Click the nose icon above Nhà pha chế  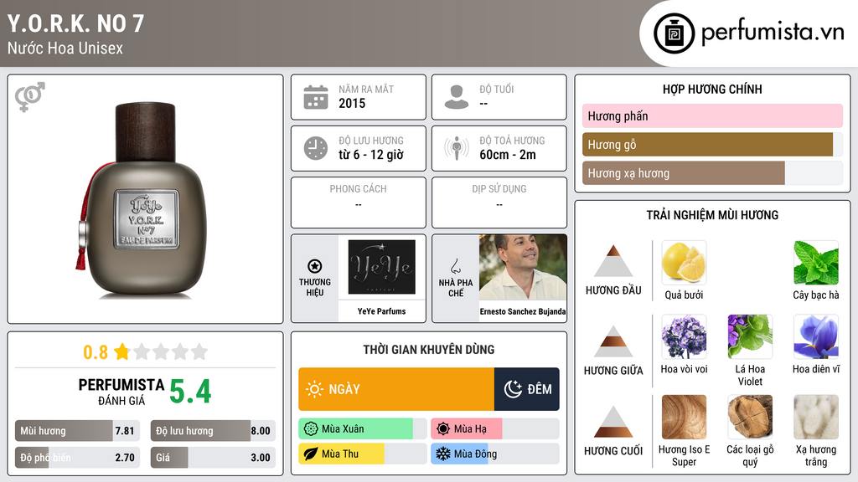[x=455, y=266]
